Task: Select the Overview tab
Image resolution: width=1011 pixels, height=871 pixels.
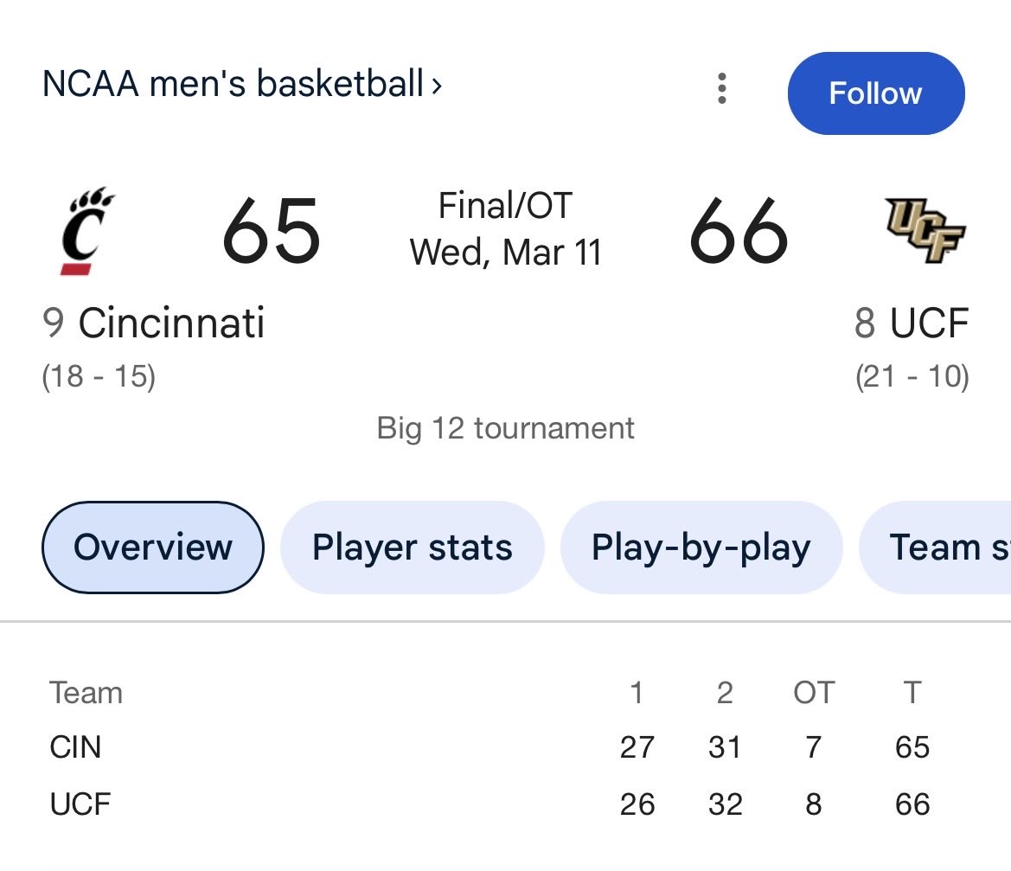Action: [x=153, y=548]
